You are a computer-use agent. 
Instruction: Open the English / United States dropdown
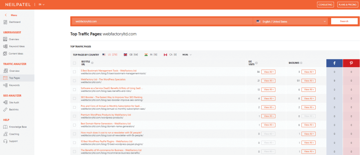[x=291, y=21]
